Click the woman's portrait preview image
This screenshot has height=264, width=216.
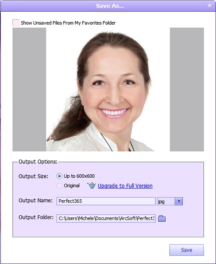[x=108, y=89]
